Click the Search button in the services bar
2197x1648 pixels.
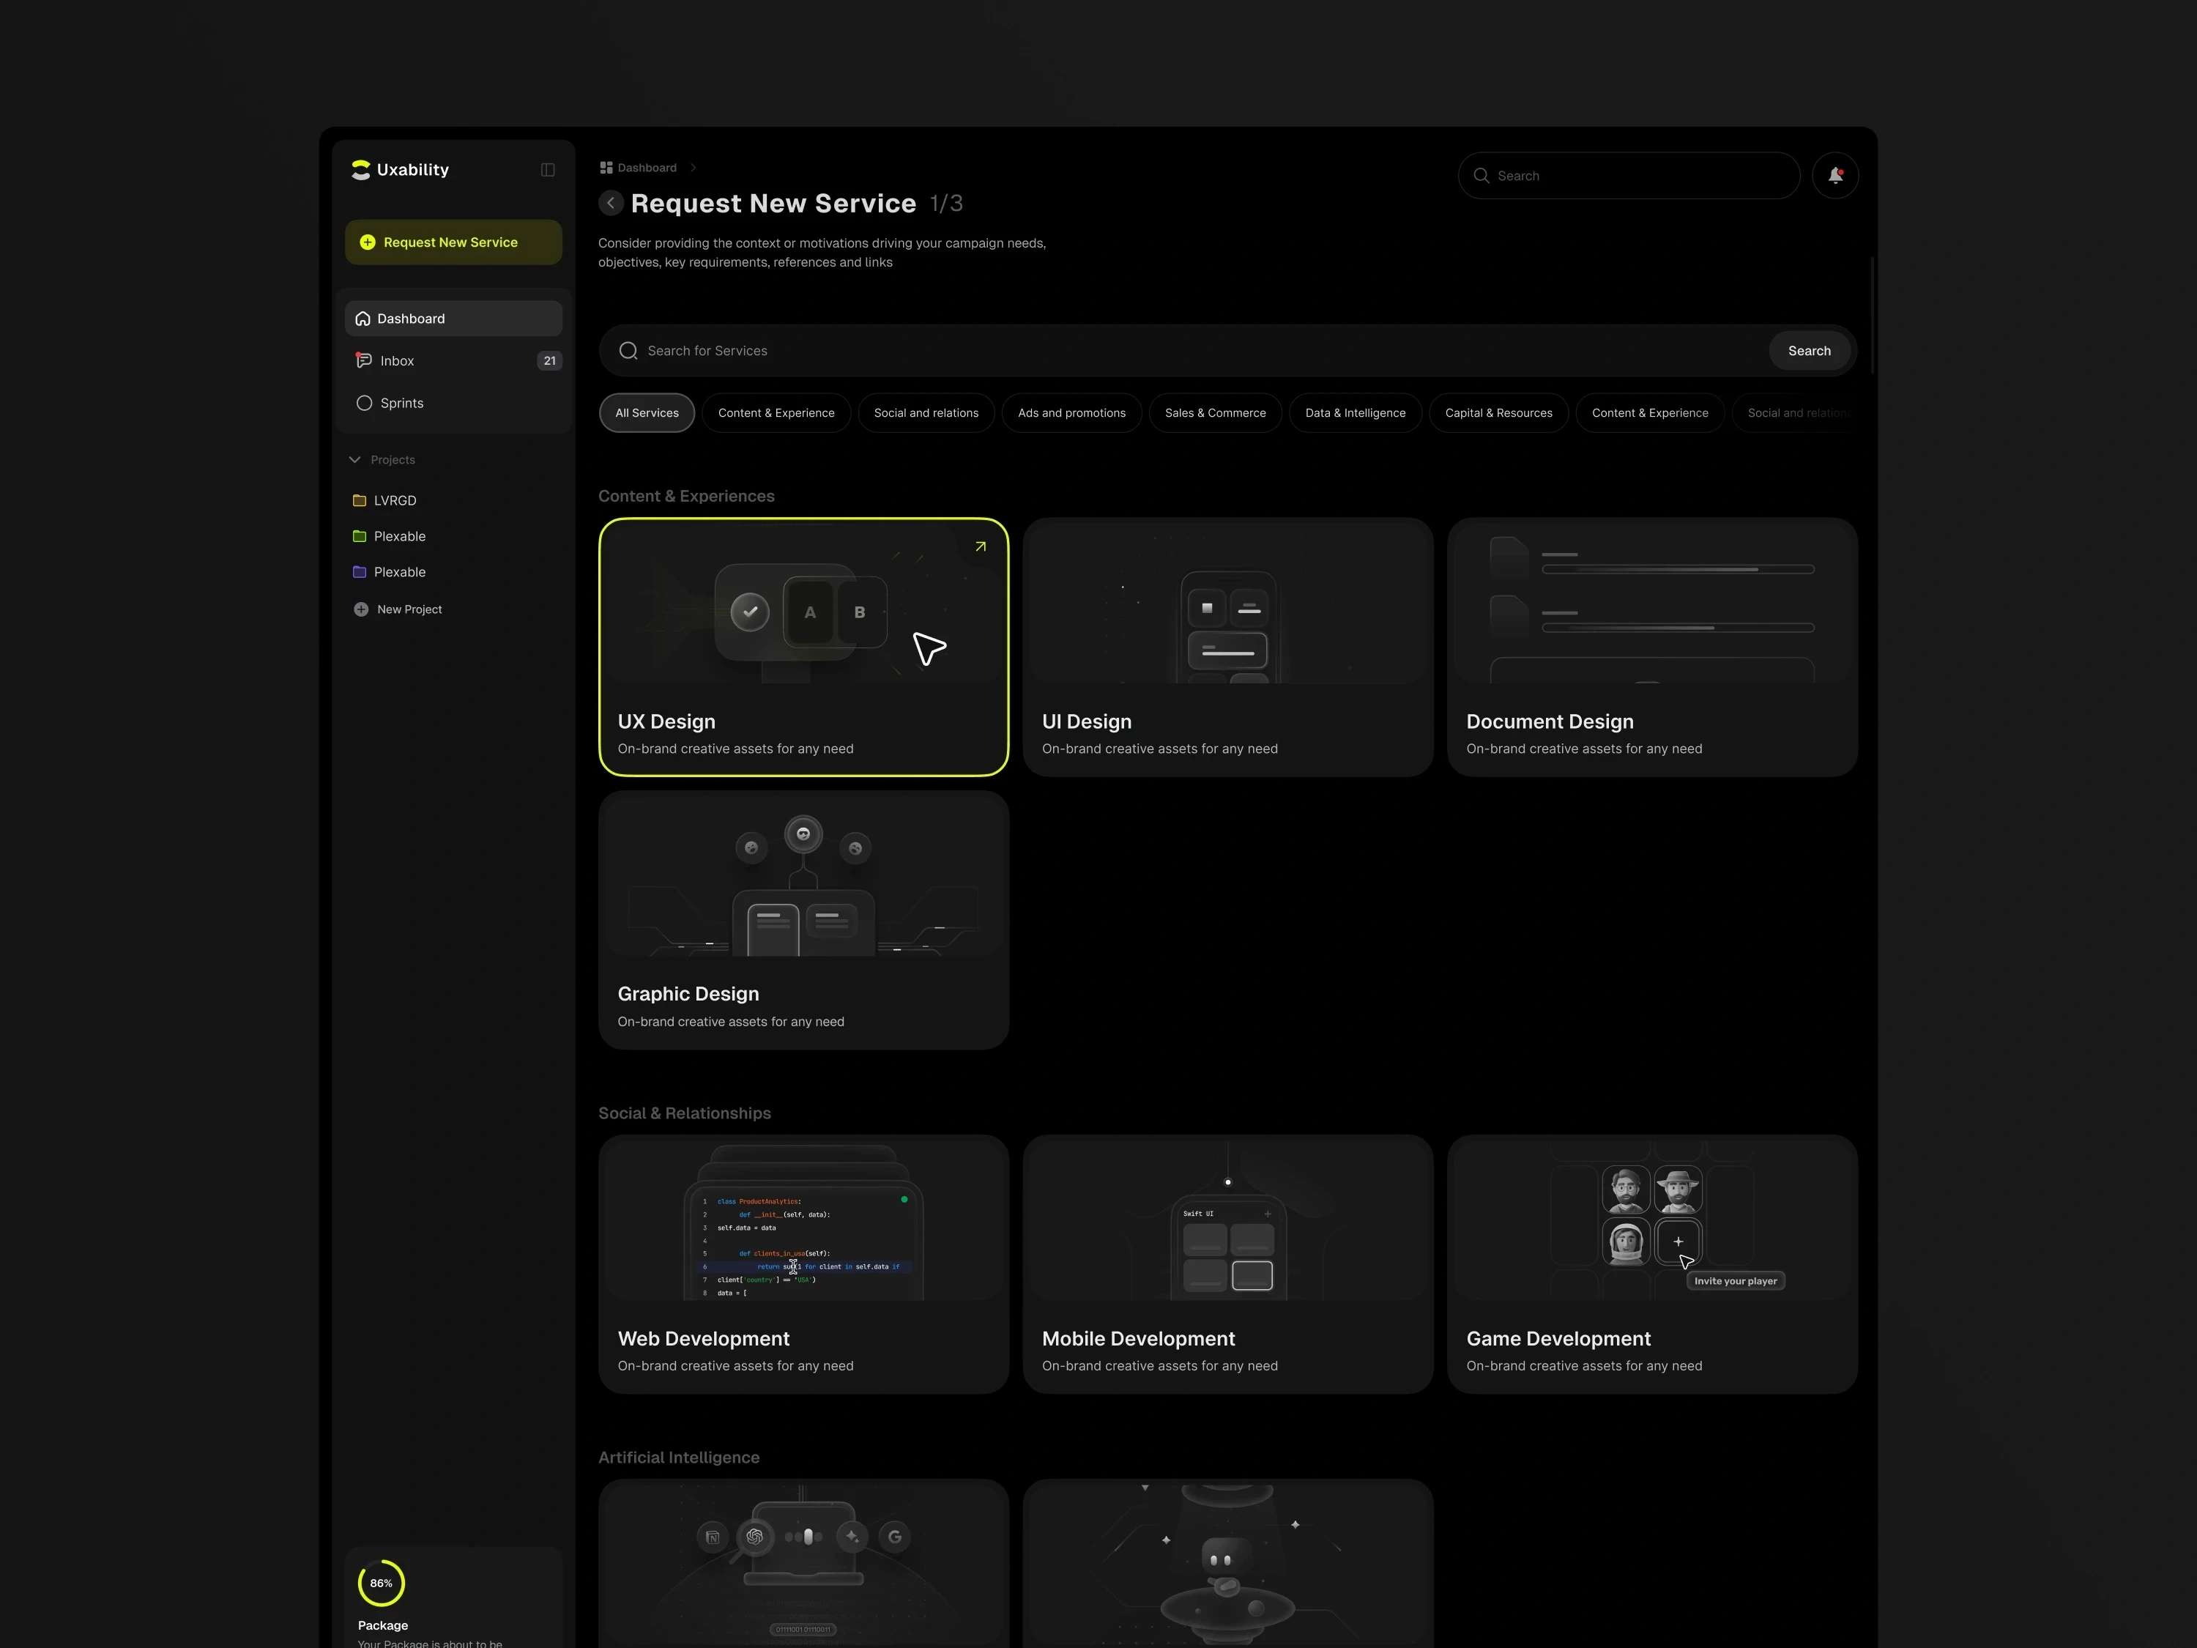pyautogui.click(x=1809, y=351)
